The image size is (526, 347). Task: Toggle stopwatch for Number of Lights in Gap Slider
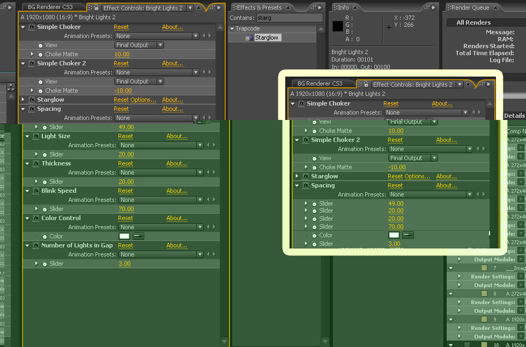45,264
